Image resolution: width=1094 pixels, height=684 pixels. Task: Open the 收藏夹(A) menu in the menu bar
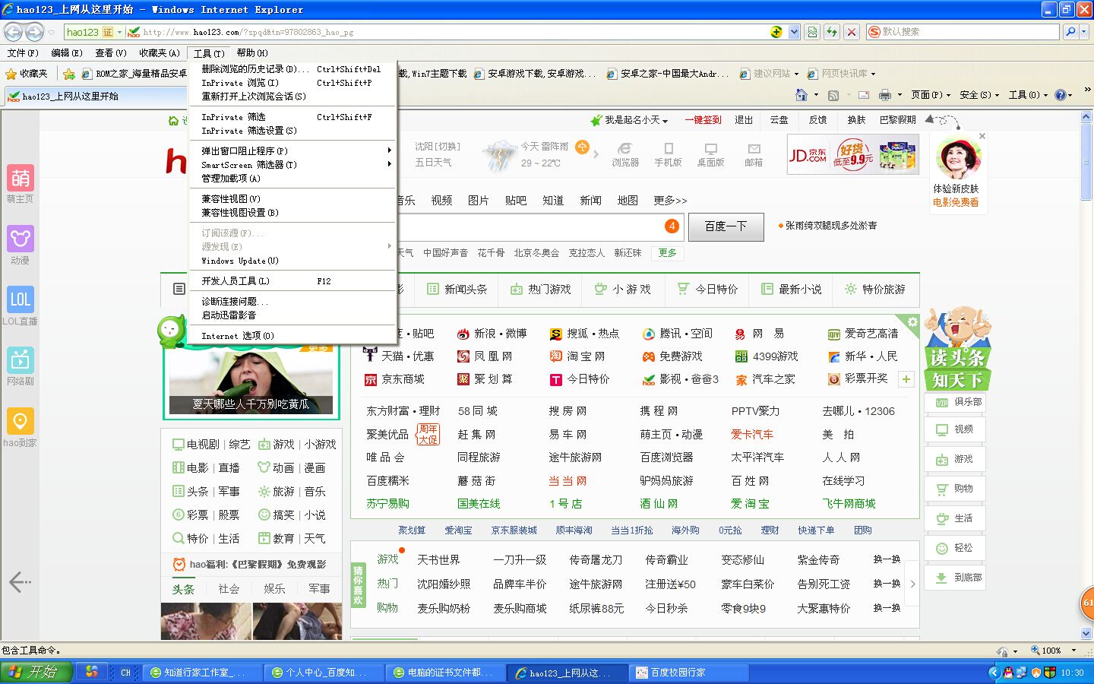click(x=160, y=53)
